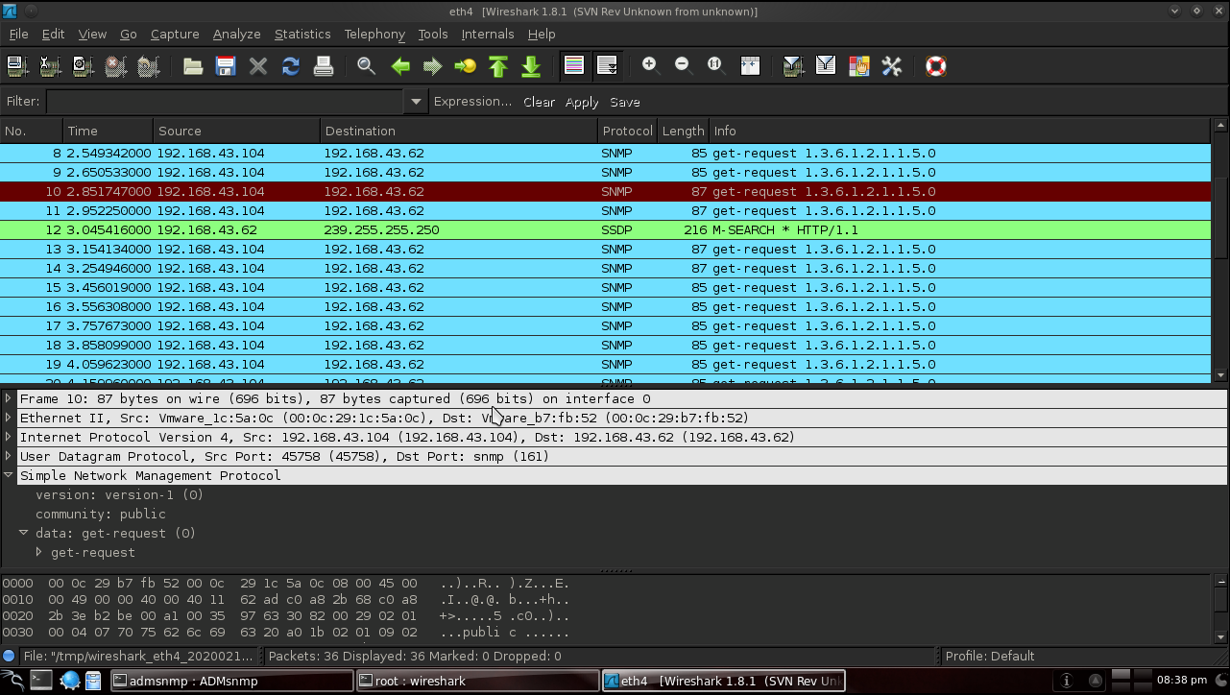Screen dimensions: 1230x695
Task: Save the display filter
Action: click(624, 102)
